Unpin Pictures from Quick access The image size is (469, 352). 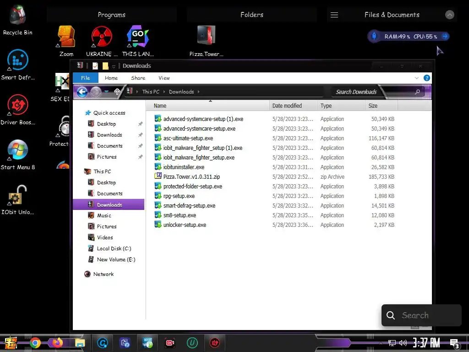point(140,157)
